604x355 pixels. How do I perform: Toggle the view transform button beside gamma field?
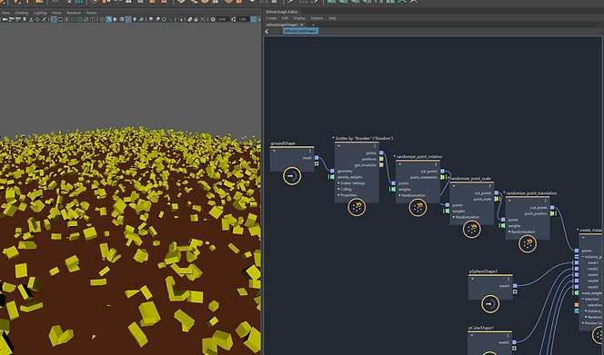[x=254, y=19]
